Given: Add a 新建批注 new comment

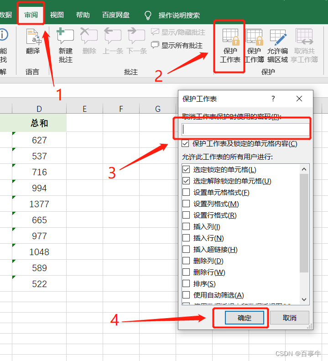Looking at the screenshot, I should (65, 45).
